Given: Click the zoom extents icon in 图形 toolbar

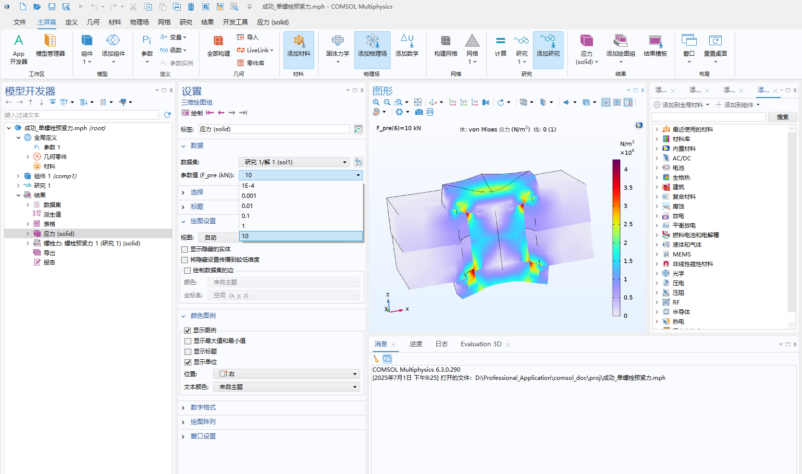Looking at the screenshot, I should pyautogui.click(x=418, y=102).
